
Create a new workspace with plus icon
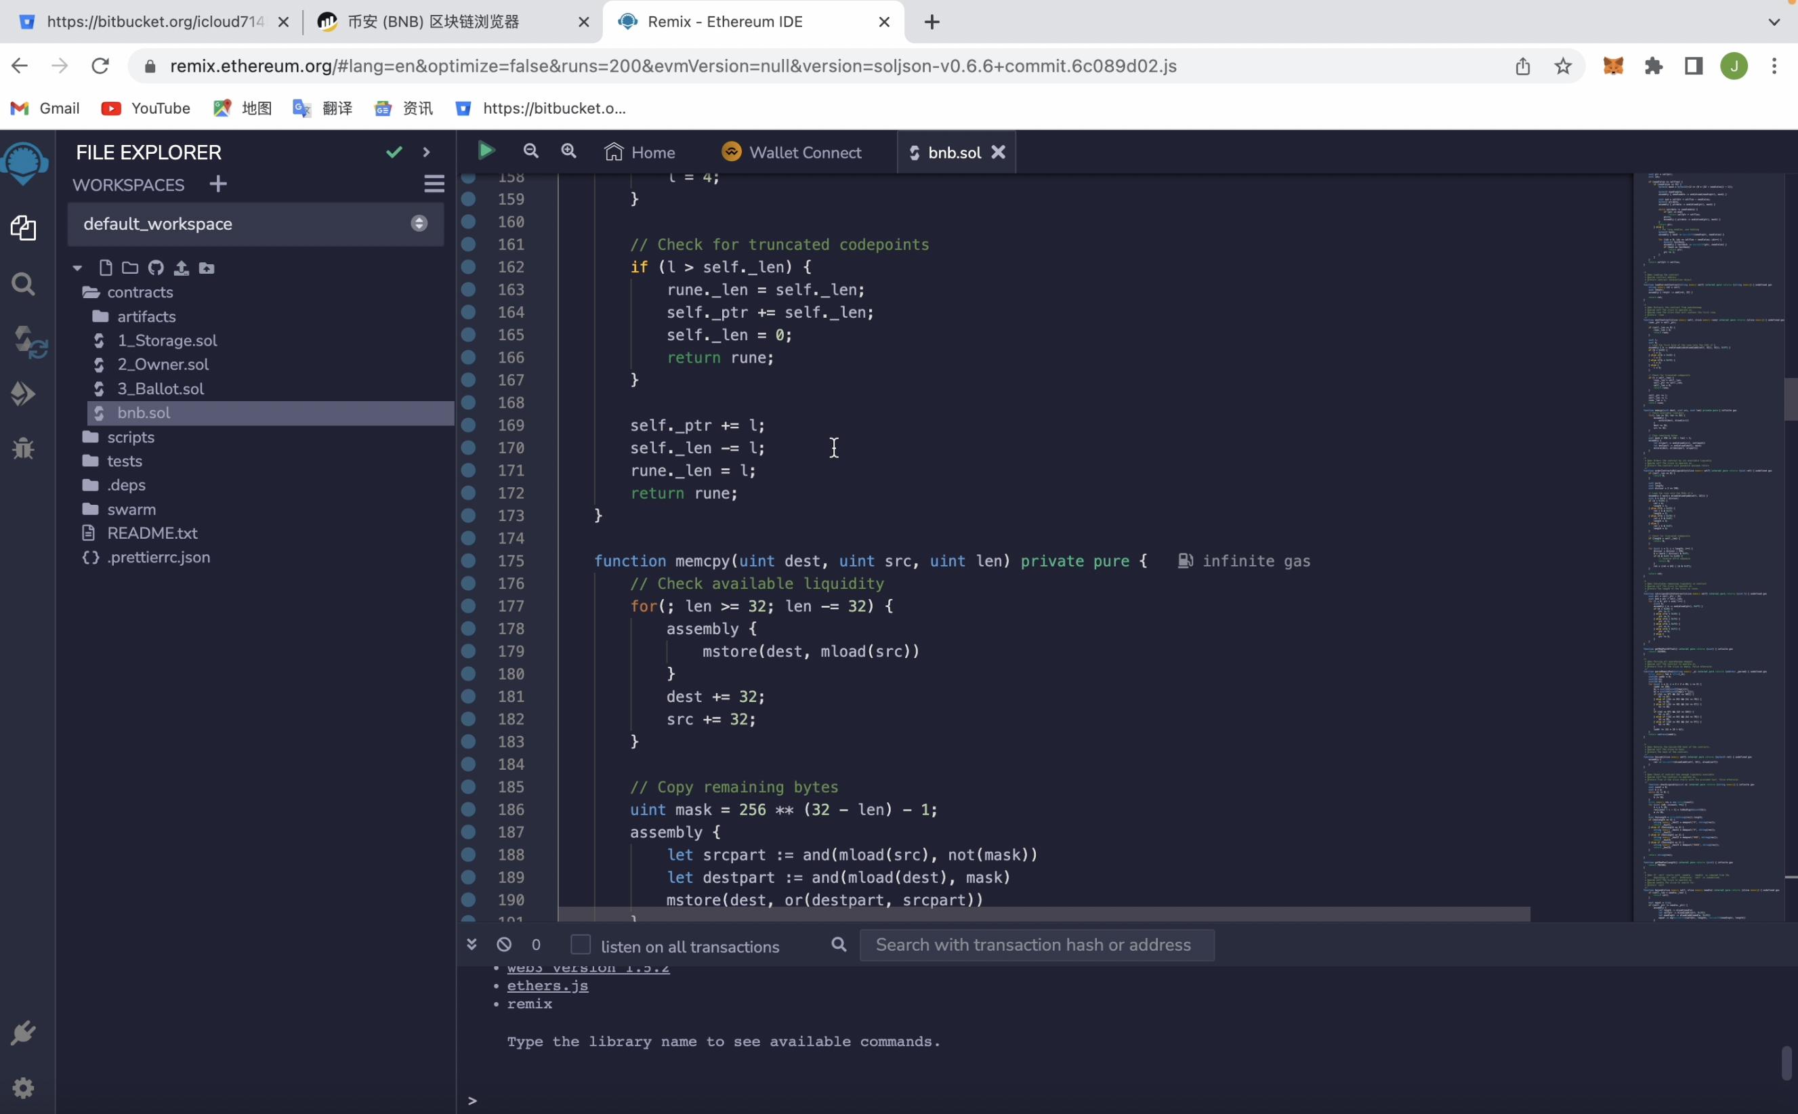218,184
